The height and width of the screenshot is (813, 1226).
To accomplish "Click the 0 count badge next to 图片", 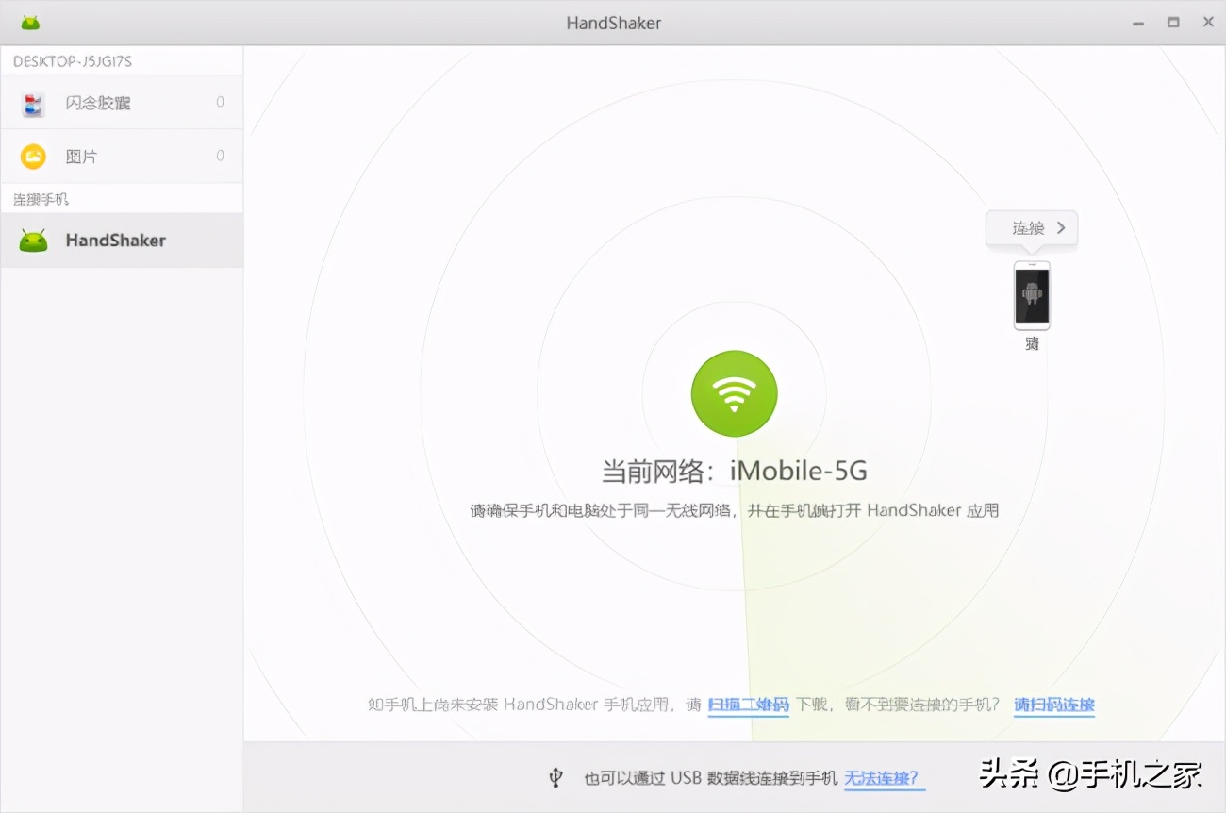I will [219, 156].
